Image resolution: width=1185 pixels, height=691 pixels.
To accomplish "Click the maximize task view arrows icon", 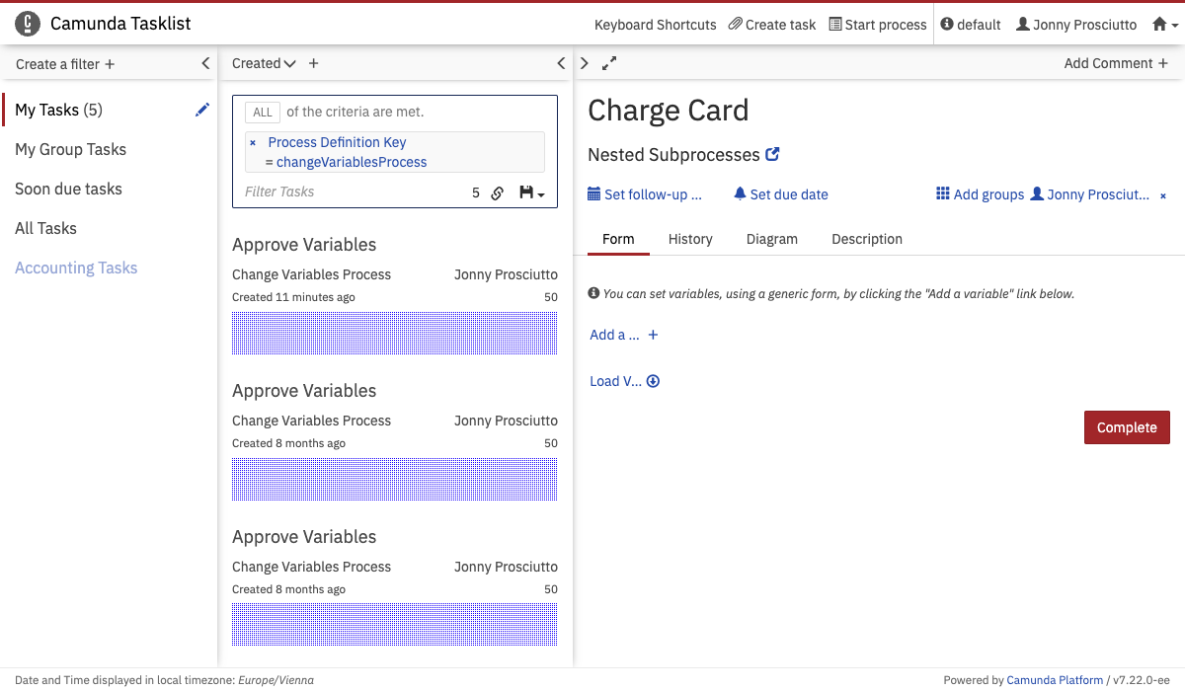I will 609,63.
